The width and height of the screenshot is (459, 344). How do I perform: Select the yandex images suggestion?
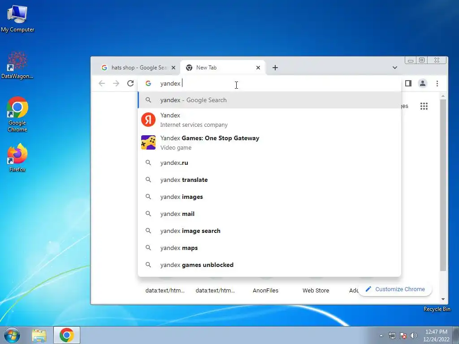(269, 197)
